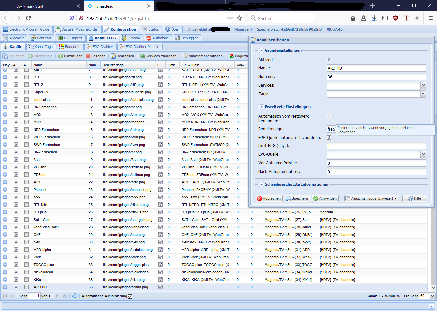Toggle EPG auto checkbox for Phoenix row

pos(160,190)
